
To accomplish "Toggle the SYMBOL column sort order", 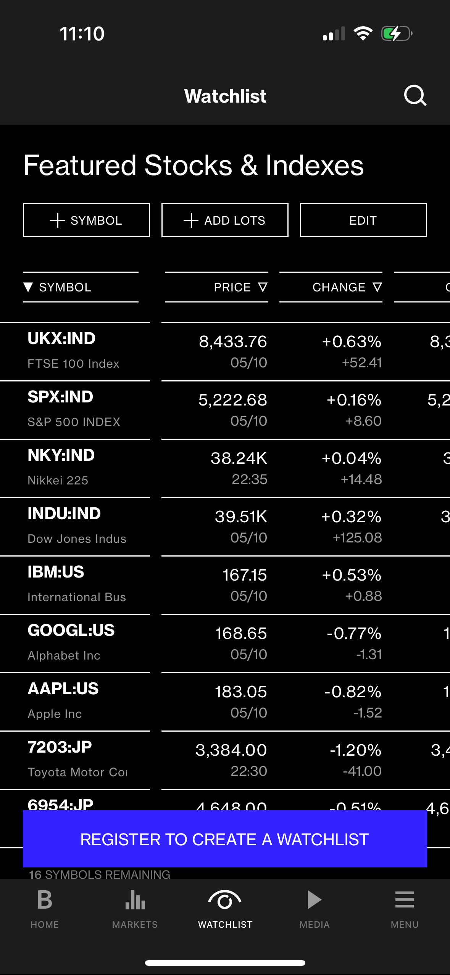I will [x=29, y=287].
